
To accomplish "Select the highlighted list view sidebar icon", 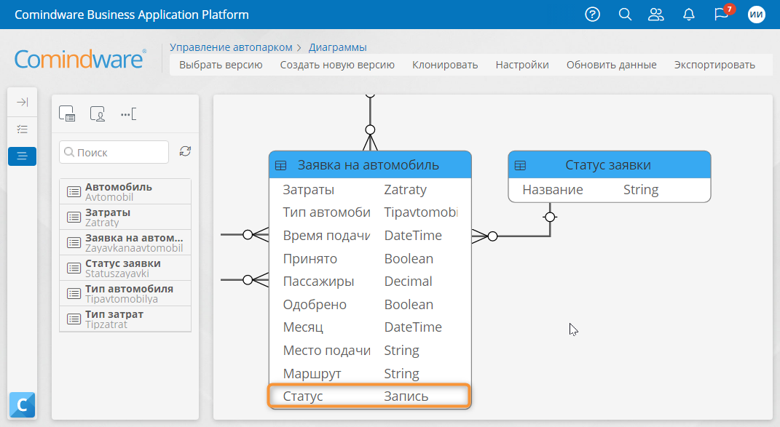I will [23, 156].
